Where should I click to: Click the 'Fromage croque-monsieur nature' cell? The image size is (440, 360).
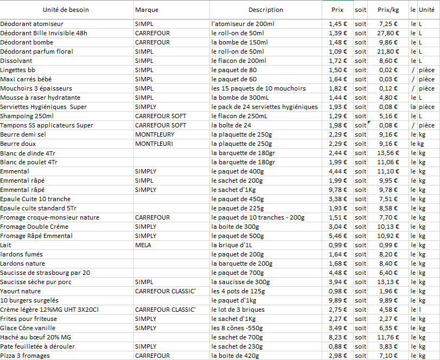click(67, 217)
